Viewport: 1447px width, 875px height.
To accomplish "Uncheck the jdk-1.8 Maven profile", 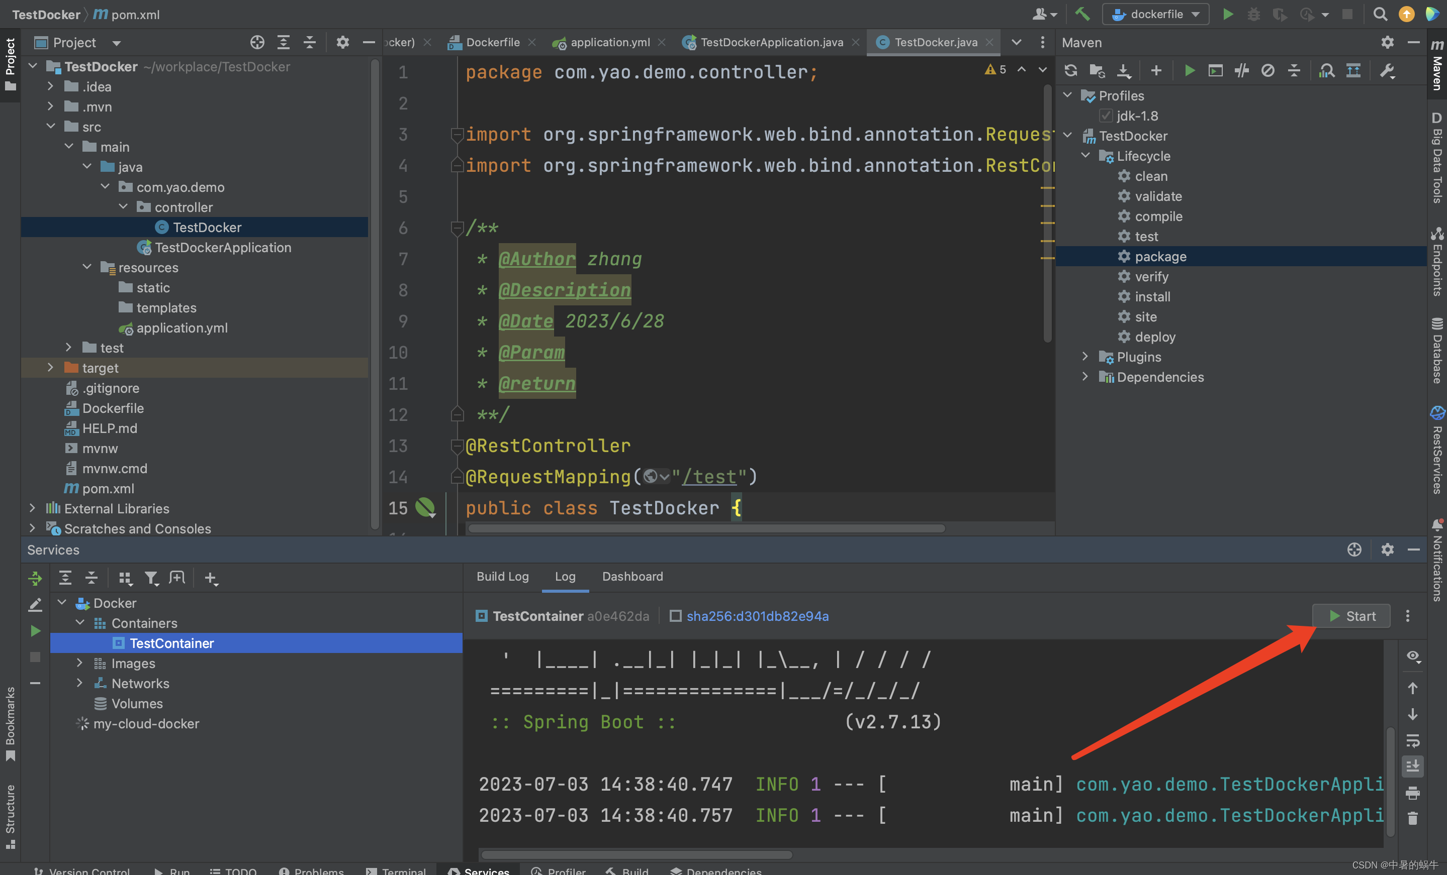I will [1107, 116].
